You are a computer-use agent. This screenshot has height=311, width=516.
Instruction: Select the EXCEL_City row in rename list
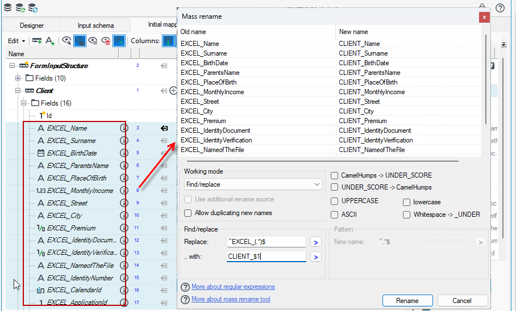click(329, 111)
